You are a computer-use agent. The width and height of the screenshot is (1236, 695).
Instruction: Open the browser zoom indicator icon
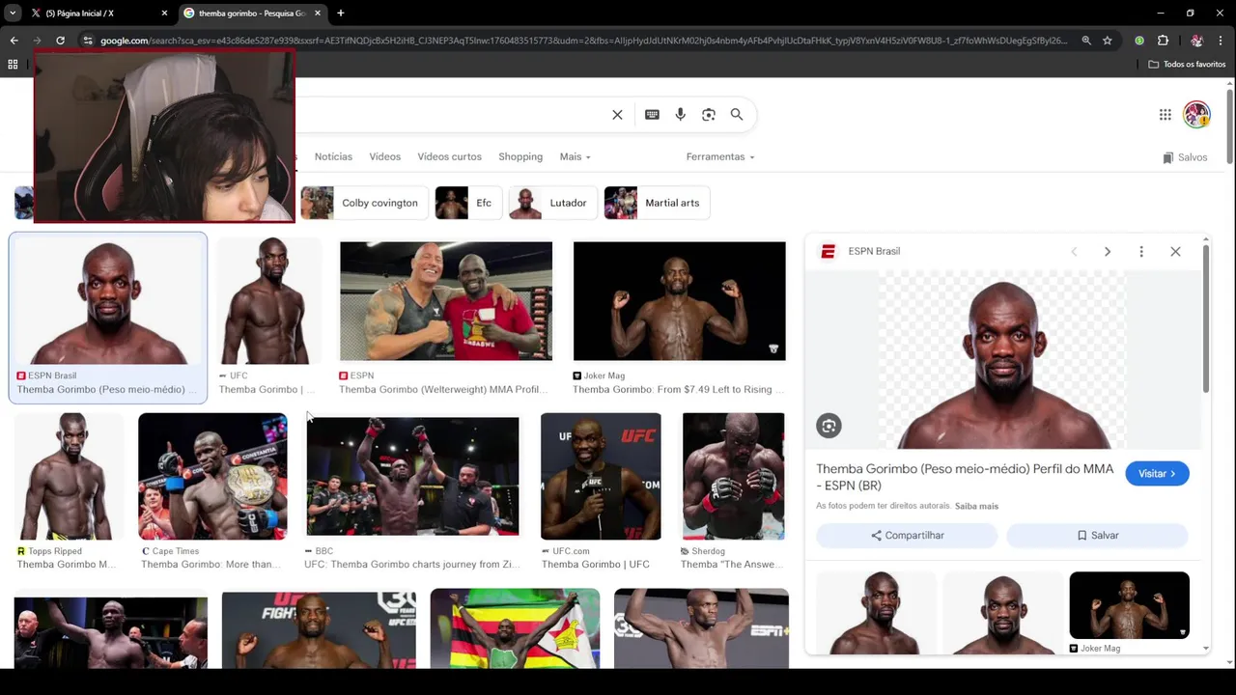(x=1086, y=41)
